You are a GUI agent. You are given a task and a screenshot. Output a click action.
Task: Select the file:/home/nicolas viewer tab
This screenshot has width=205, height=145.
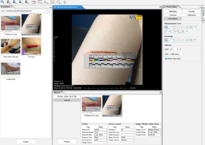coord(67,7)
